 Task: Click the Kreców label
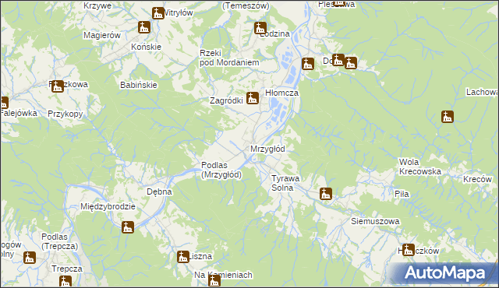pos(477,179)
